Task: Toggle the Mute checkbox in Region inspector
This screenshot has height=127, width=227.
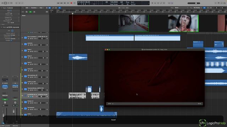Action: (x=11, y=10)
